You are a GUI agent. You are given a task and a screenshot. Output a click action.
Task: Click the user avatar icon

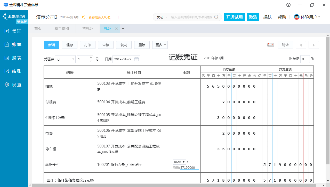click(x=296, y=17)
